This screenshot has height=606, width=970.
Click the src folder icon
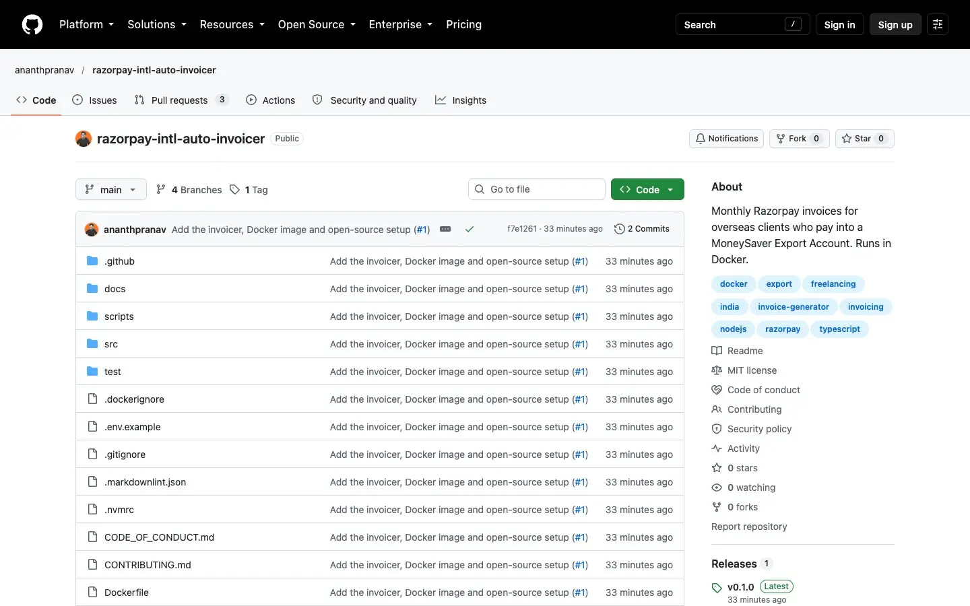(x=92, y=344)
